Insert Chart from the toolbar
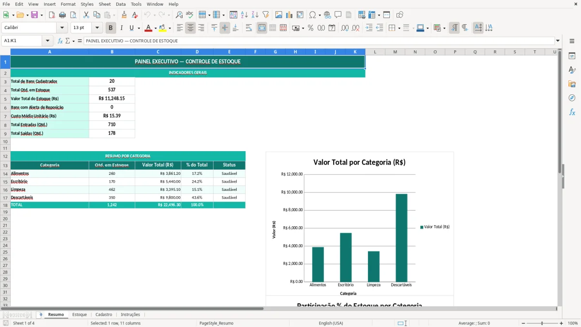581x327 pixels. tap(290, 15)
